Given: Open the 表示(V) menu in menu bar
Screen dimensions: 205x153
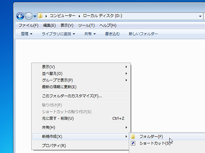Looking at the screenshot, I should coord(67,25).
